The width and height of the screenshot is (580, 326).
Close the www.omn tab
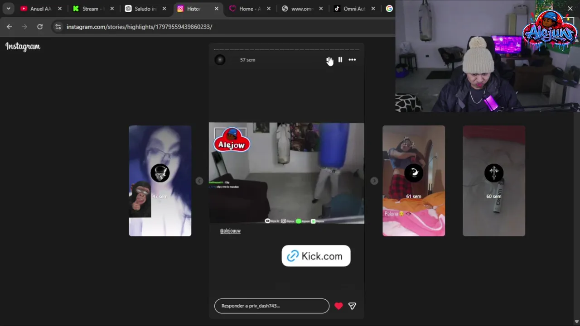pos(321,9)
